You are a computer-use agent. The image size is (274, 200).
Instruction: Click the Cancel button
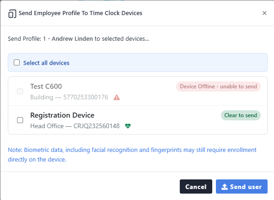(196, 187)
